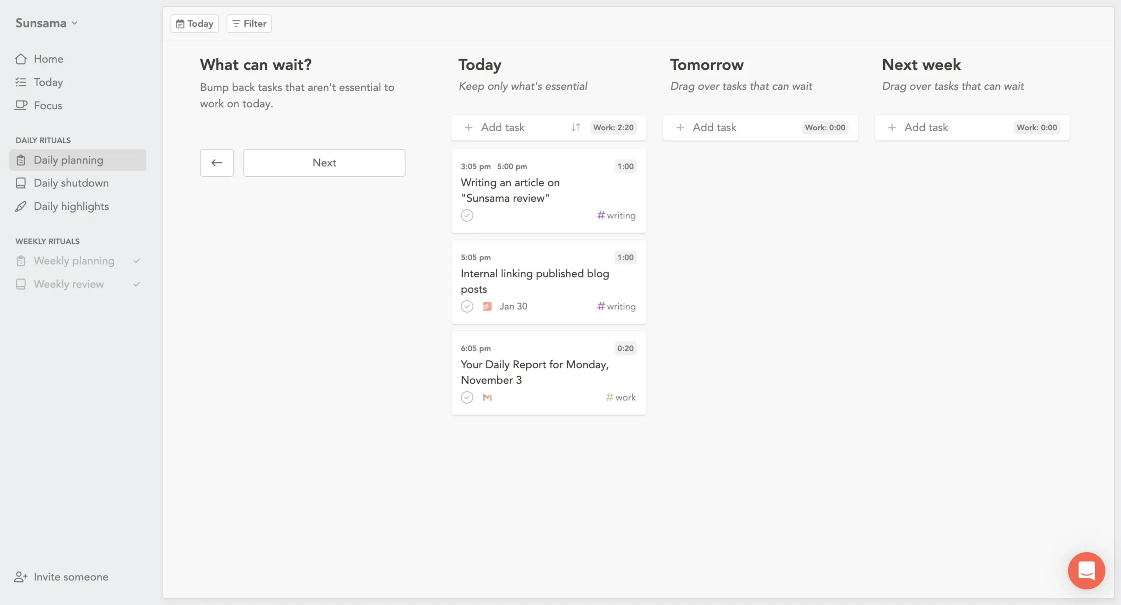The height and width of the screenshot is (605, 1121).
Task: Click the sort arrows in Today column
Action: click(x=575, y=127)
